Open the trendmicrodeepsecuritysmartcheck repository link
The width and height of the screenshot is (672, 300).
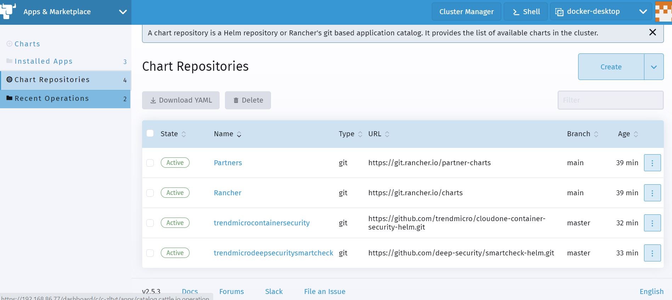tap(273, 253)
